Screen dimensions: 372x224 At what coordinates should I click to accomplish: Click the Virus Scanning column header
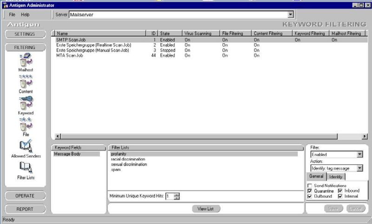(201, 33)
